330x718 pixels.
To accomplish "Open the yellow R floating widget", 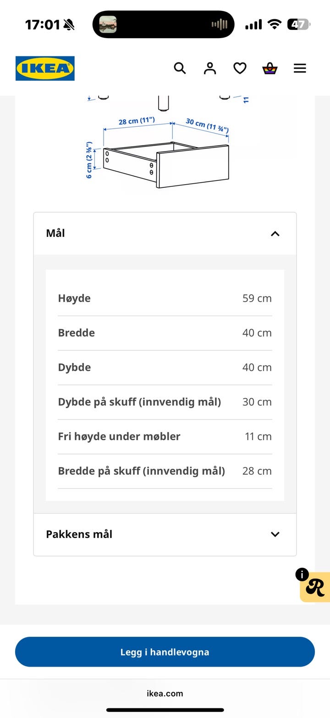I will tap(315, 587).
